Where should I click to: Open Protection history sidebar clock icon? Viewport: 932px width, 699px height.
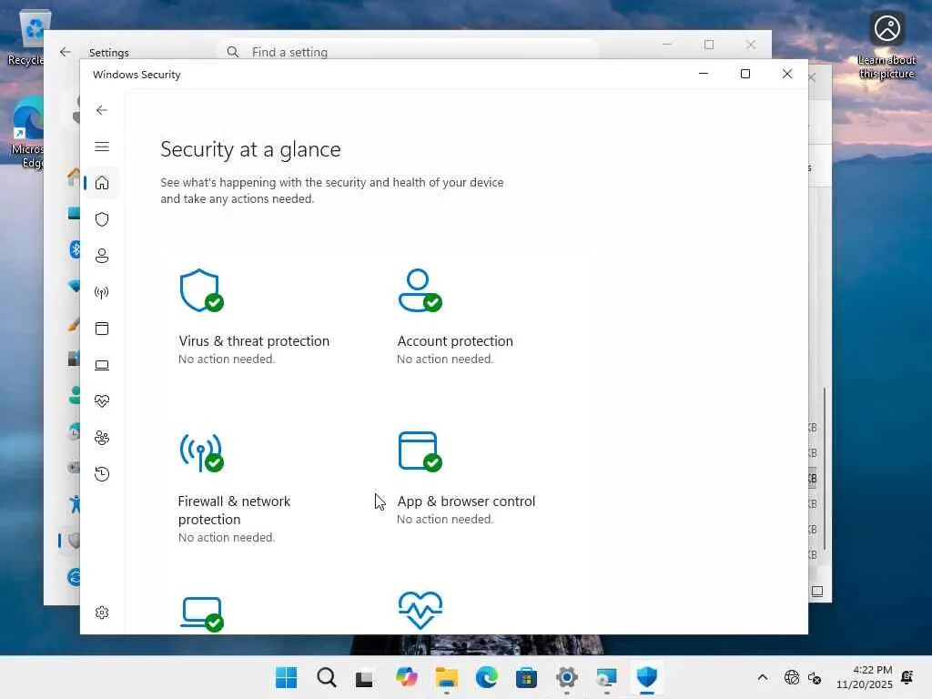click(102, 473)
